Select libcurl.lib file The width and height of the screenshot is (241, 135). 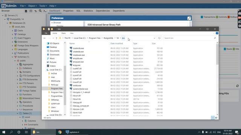[x=76, y=99]
